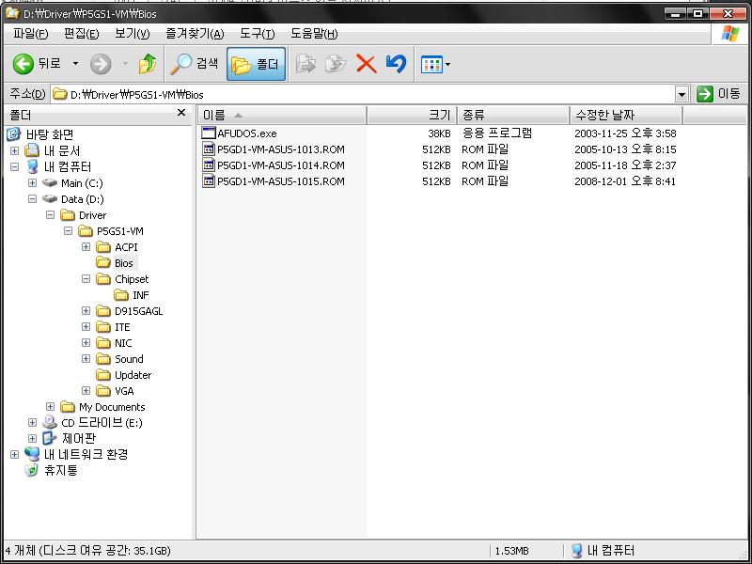Screen dimensions: 752x564
Task: Click the Data (D:) drive icon
Action: pyautogui.click(x=50, y=198)
